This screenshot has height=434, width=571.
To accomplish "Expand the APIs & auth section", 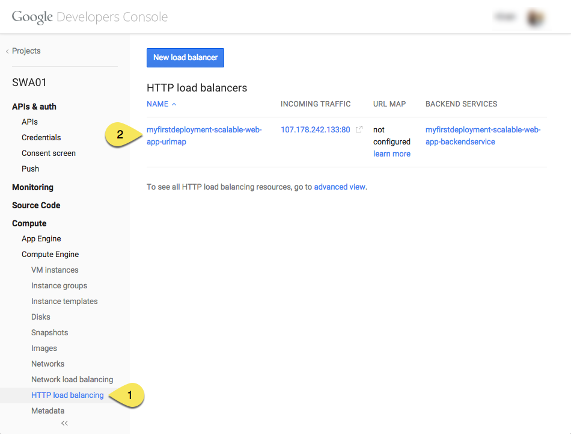I will pos(34,107).
